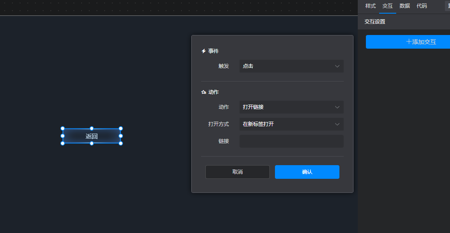
Task: Click the bottom-right resize handle of 返回 button
Action: click(121, 143)
